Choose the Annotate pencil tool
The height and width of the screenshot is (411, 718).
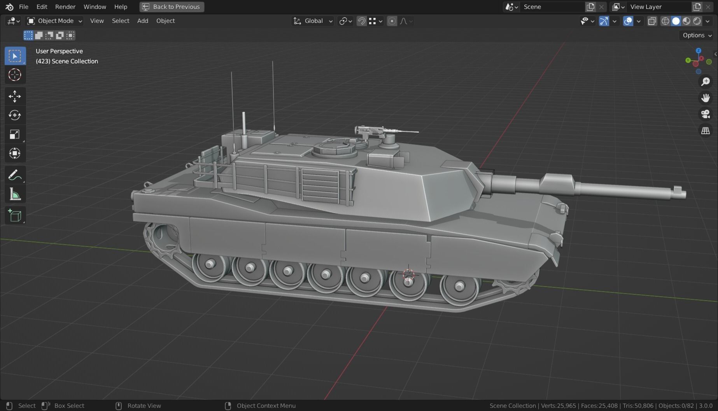15,175
